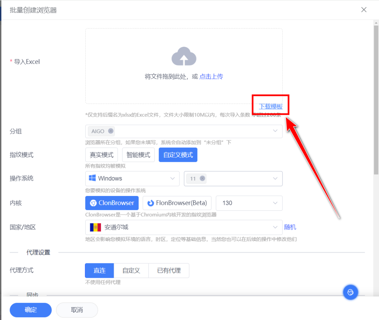The height and width of the screenshot is (320, 379).
Task: Open the Windows version dropdown
Action: (x=275, y=178)
